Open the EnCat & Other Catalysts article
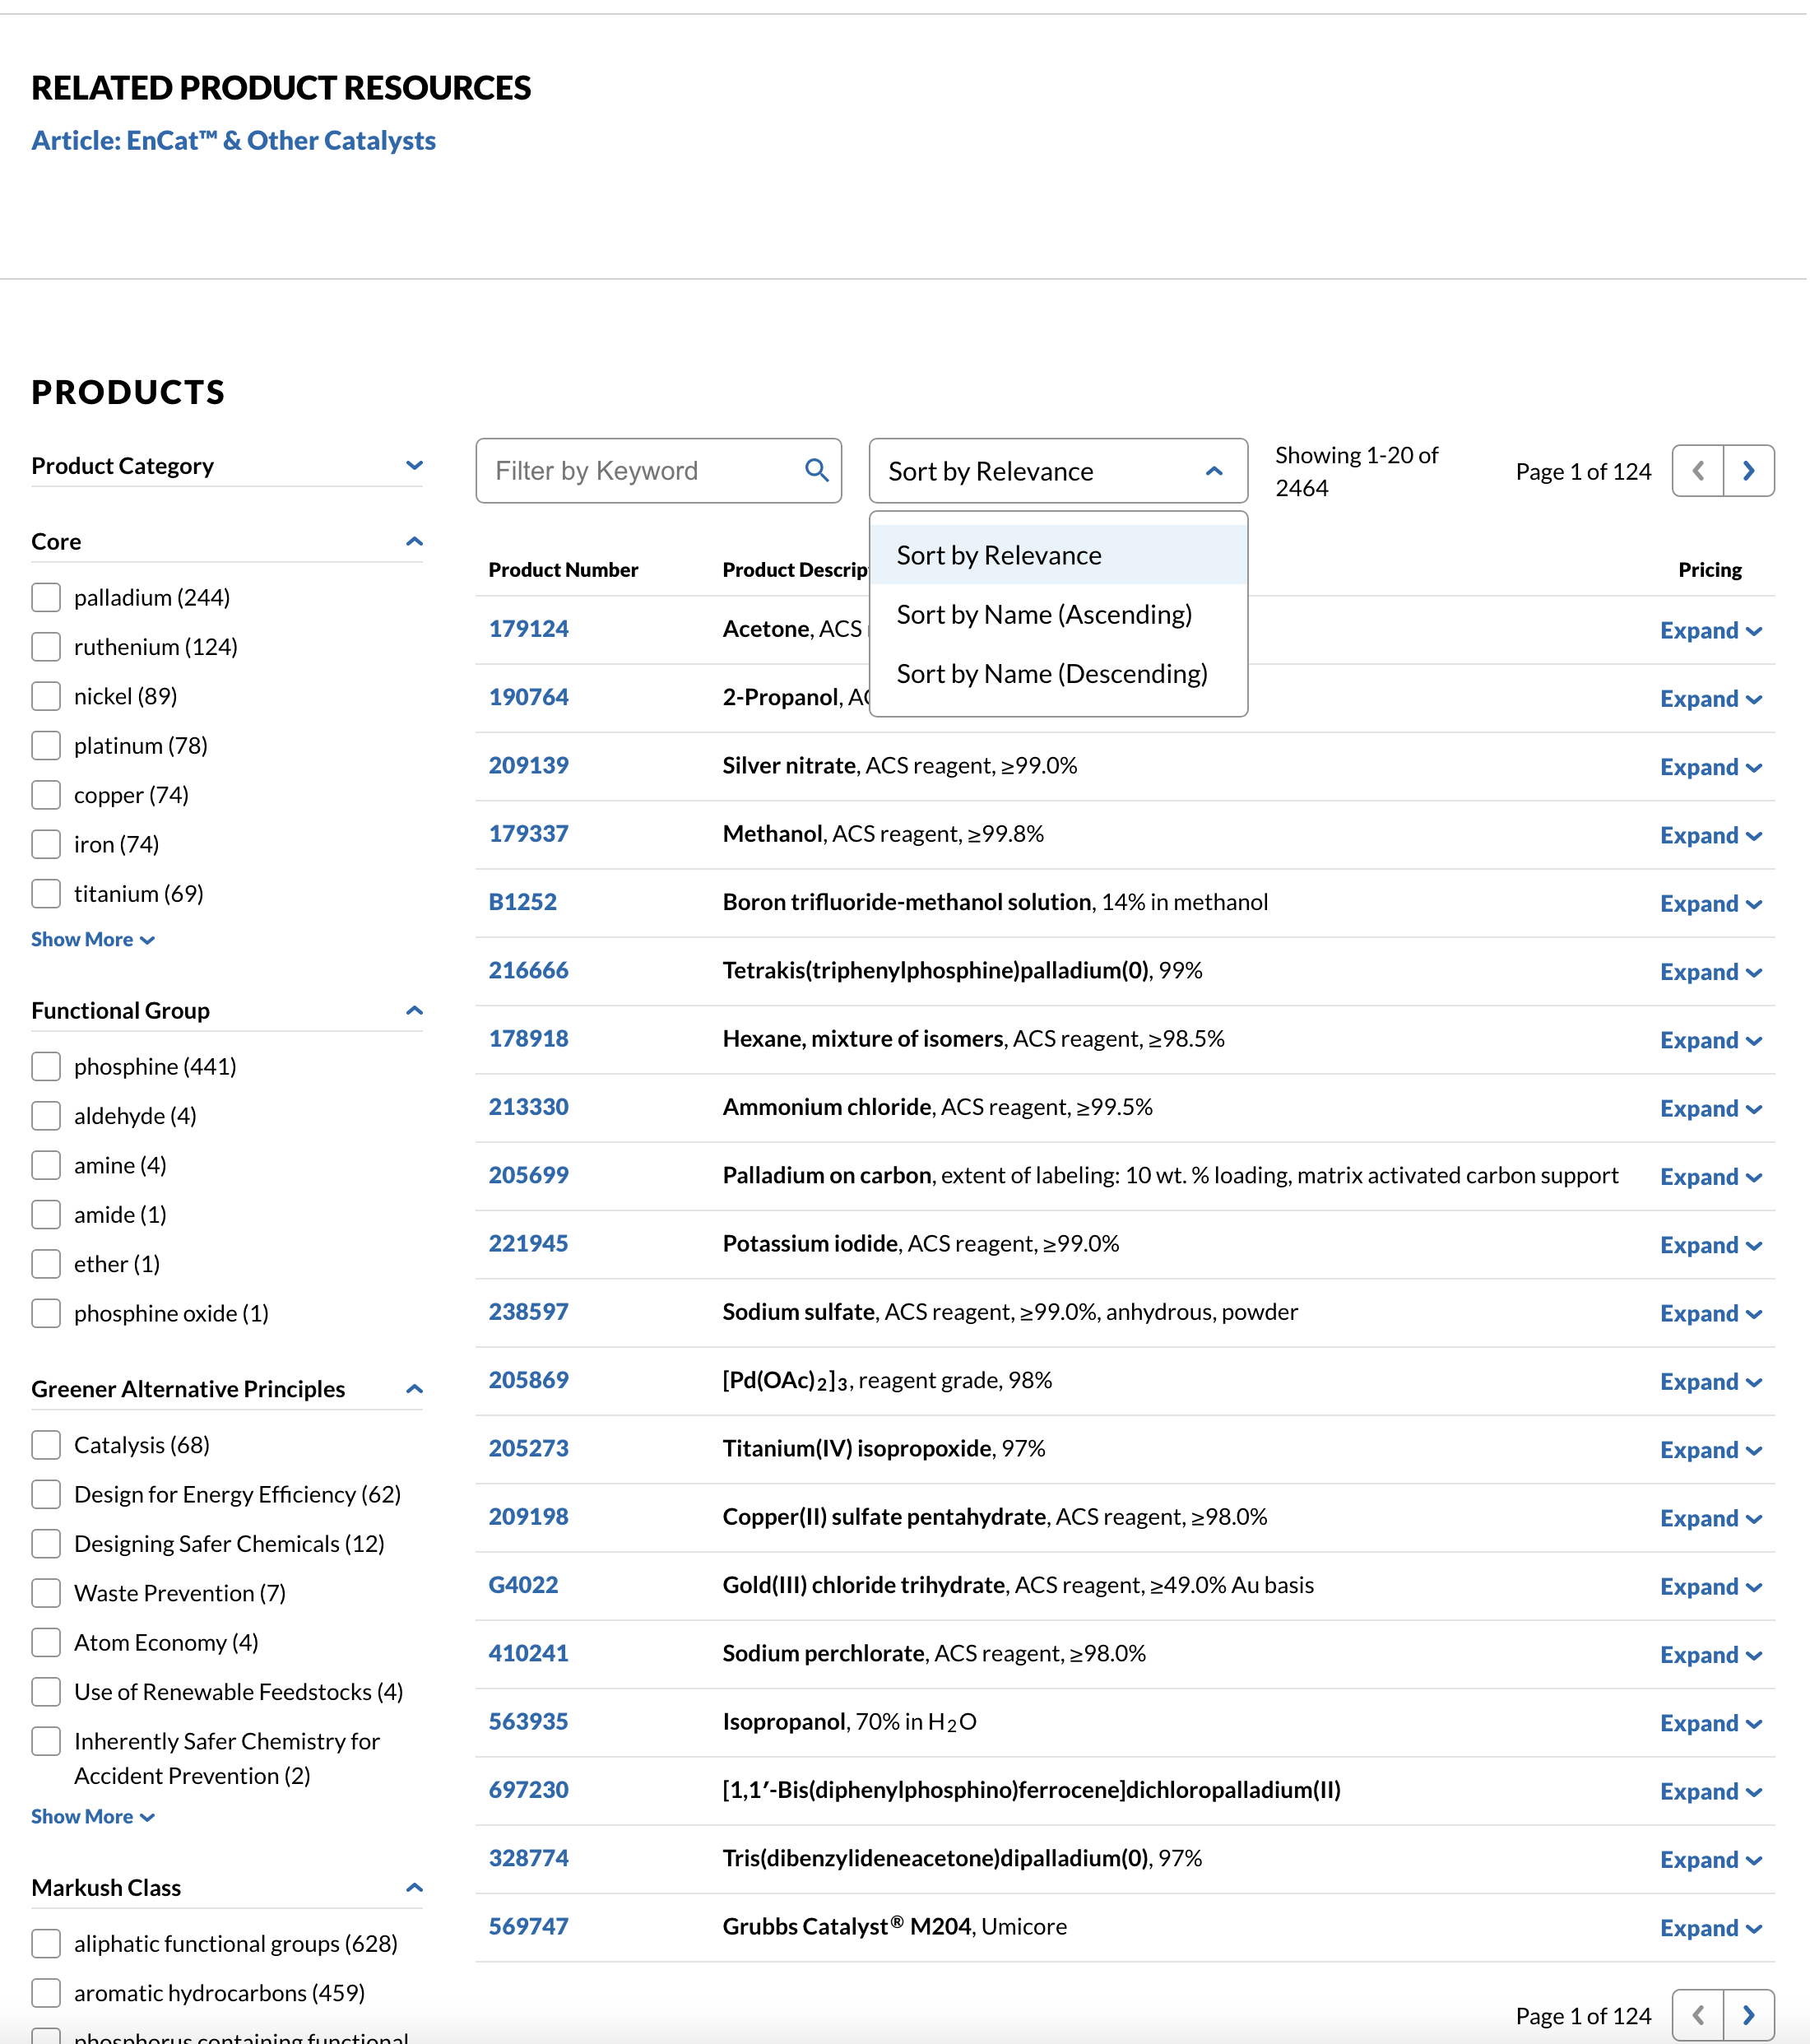 coord(233,140)
